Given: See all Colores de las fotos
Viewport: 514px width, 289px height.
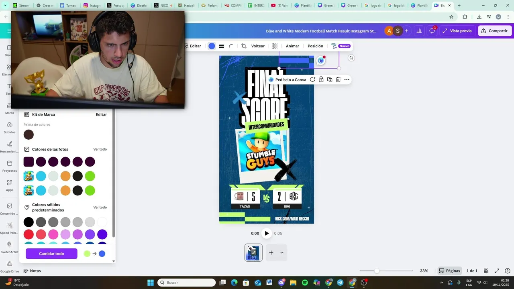Looking at the screenshot, I should pos(100,149).
